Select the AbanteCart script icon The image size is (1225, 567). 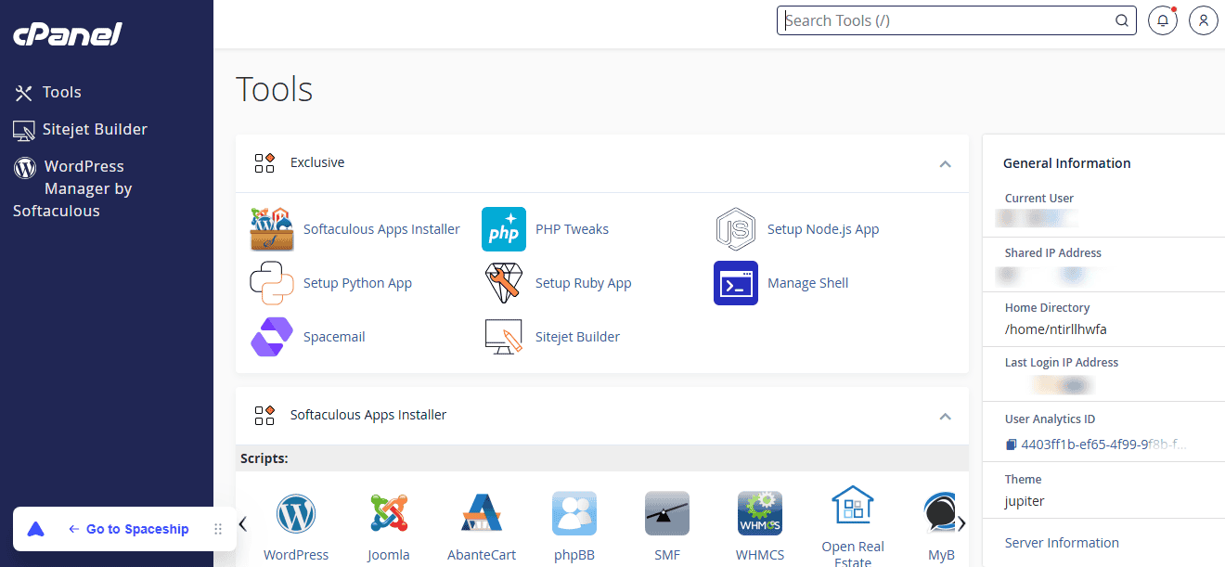pos(482,513)
